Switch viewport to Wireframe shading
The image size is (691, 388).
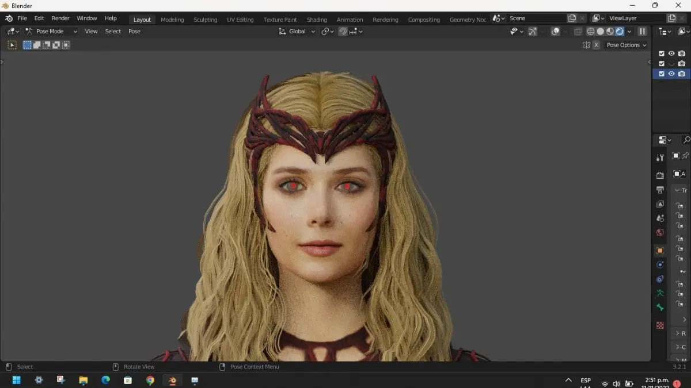tap(591, 32)
